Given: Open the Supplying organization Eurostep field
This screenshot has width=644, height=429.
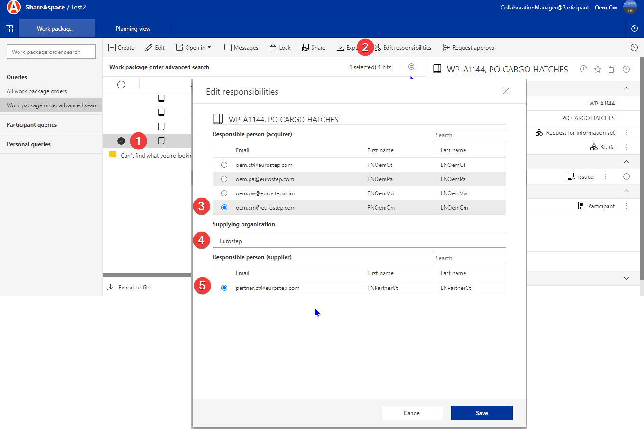Looking at the screenshot, I should pyautogui.click(x=359, y=241).
